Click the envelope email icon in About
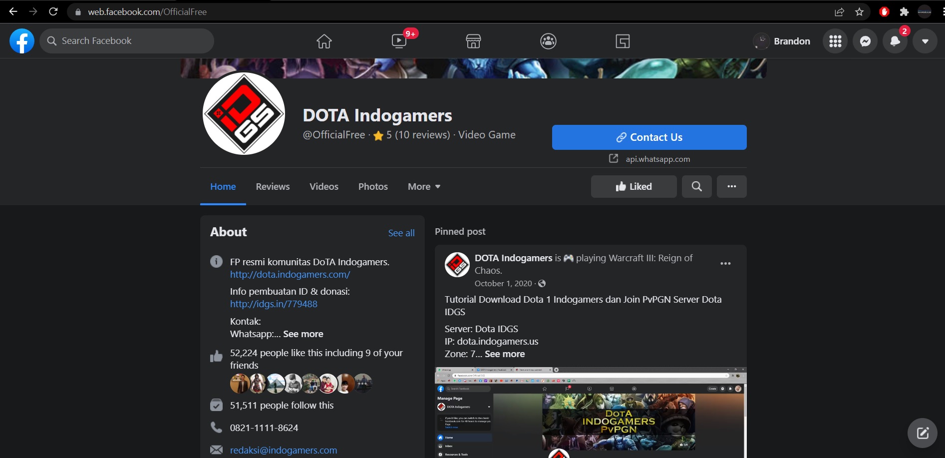The width and height of the screenshot is (945, 458). coord(216,450)
